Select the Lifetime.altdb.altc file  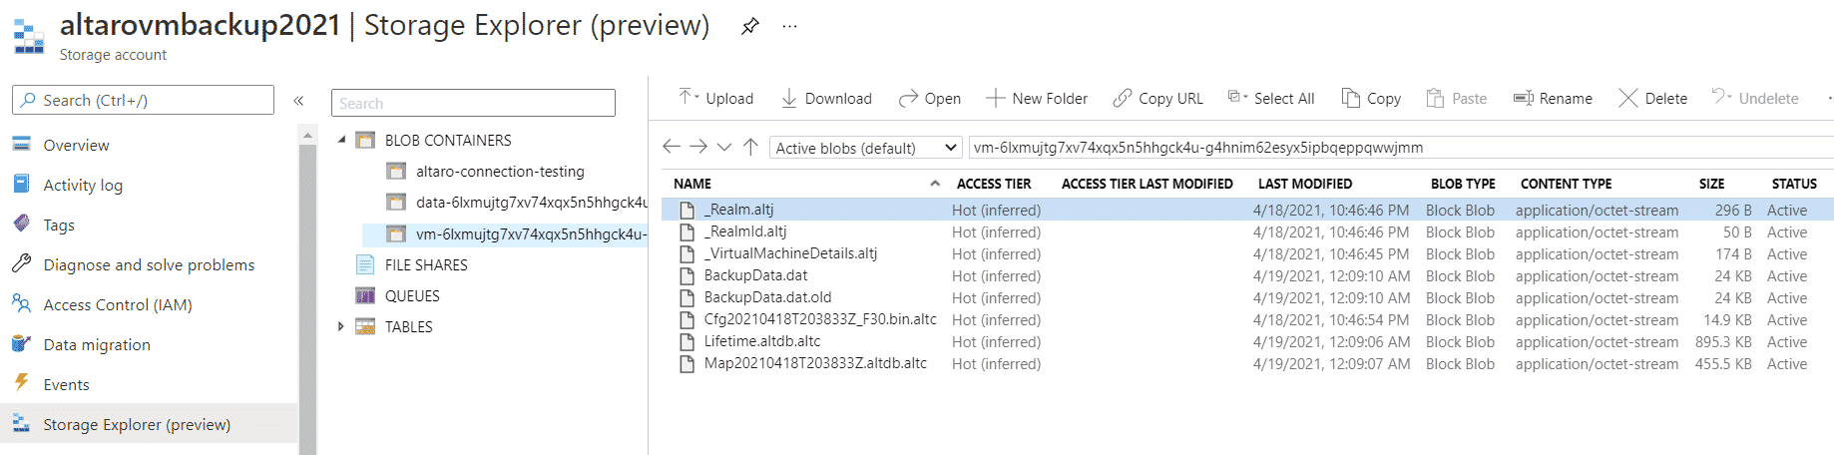(x=762, y=341)
